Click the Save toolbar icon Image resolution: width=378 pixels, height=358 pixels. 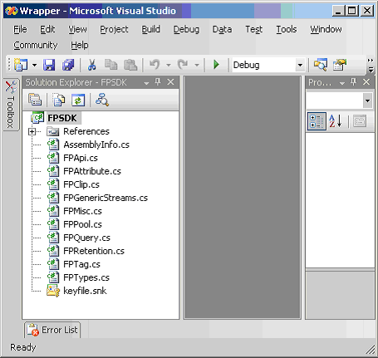click(x=49, y=65)
